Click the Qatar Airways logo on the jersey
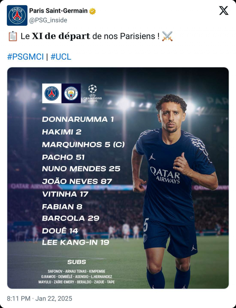The width and height of the screenshot is (236, 308). pyautogui.click(x=165, y=175)
